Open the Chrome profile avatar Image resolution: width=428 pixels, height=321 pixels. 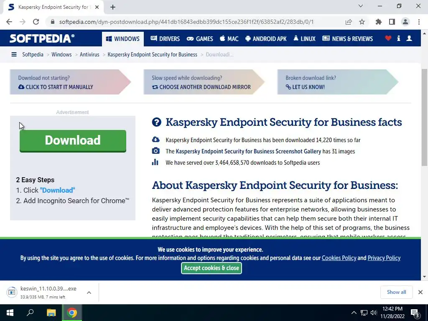(405, 22)
